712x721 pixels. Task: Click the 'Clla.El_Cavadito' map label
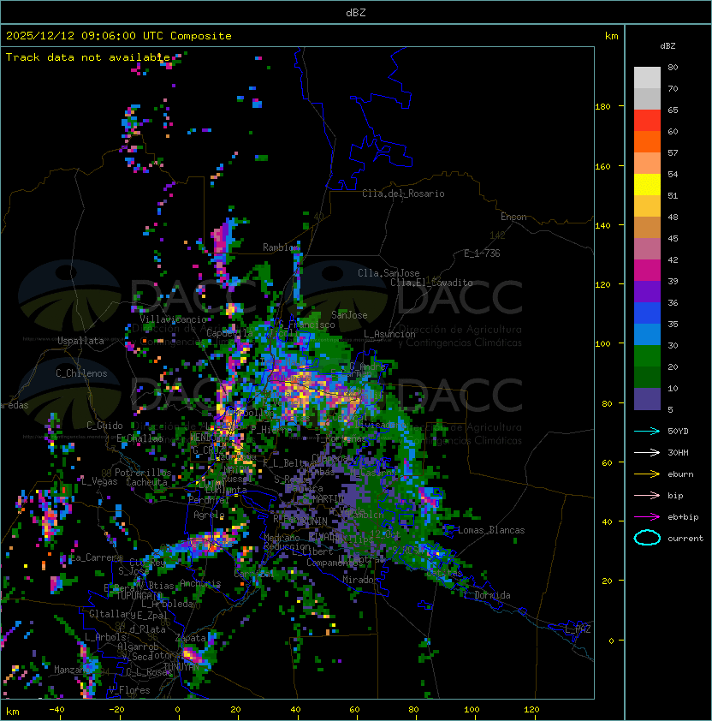(x=431, y=283)
